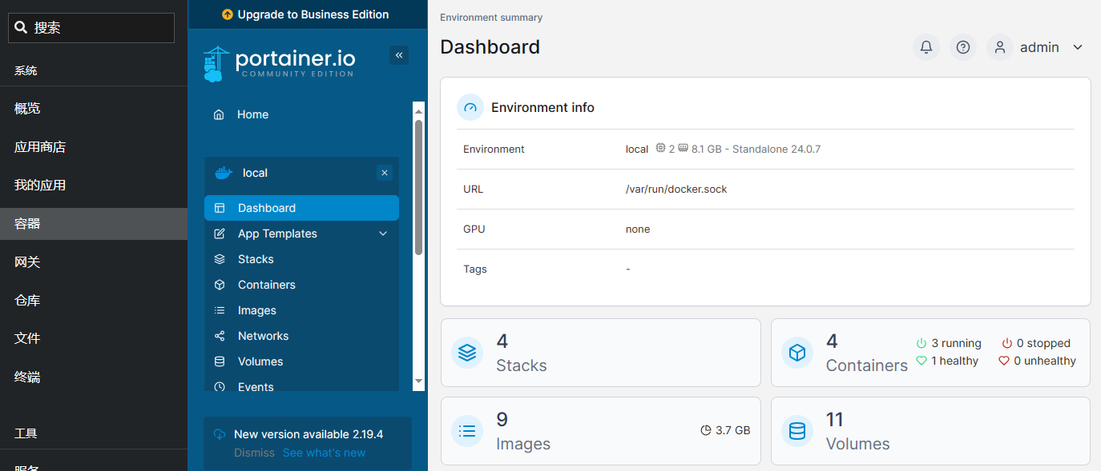Expand the App Templates submenu chevron
This screenshot has height=471, width=1101.
click(383, 234)
